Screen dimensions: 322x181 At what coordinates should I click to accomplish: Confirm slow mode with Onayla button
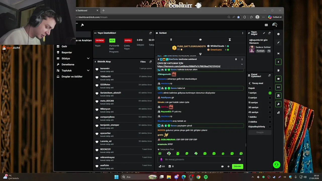coord(260,132)
